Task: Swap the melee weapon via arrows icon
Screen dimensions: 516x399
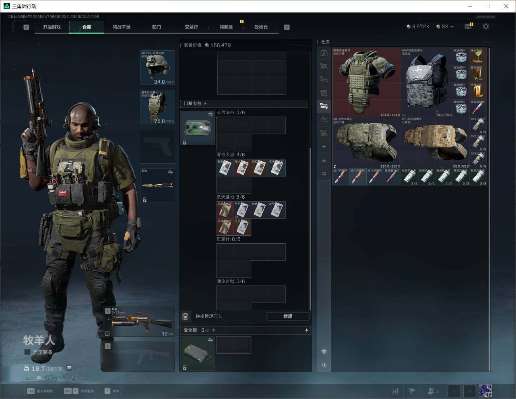Action: [x=170, y=172]
